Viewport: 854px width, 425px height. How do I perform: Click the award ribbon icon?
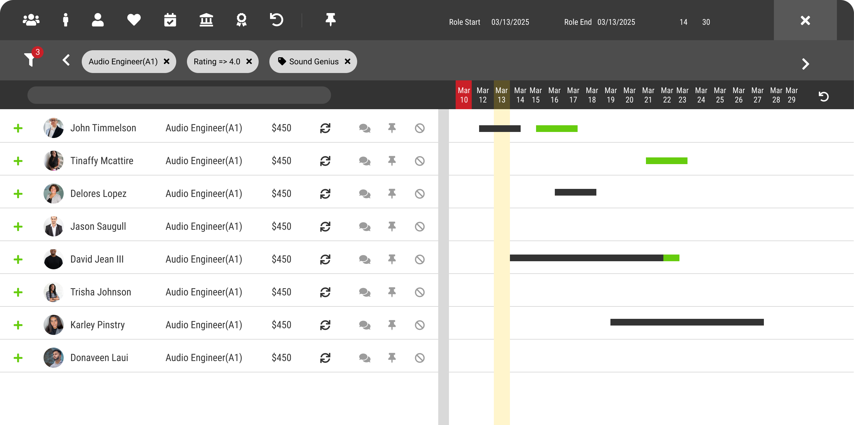(x=241, y=20)
